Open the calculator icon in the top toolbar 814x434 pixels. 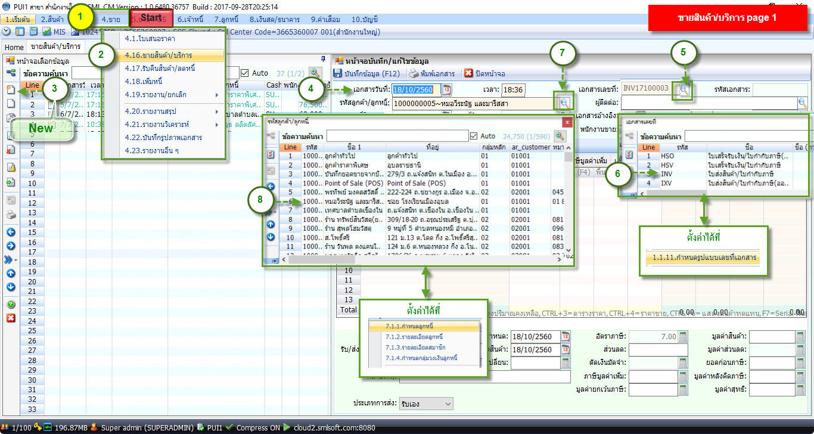pos(33,32)
